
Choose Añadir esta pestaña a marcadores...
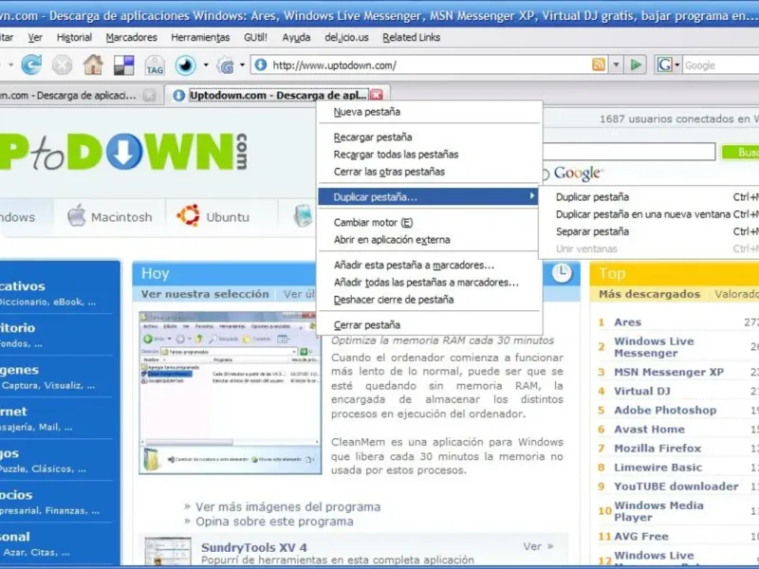tap(429, 266)
